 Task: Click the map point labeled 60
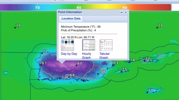[76, 65]
